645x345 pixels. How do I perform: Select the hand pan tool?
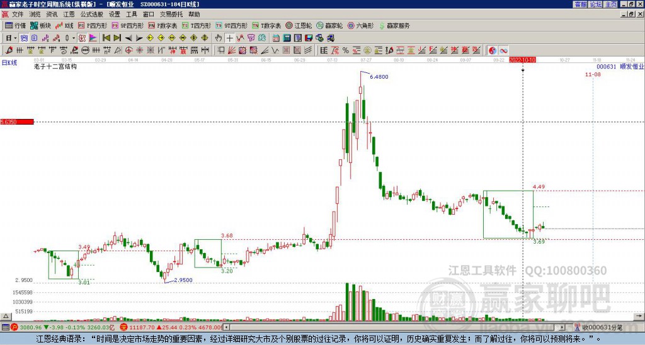pos(219,38)
